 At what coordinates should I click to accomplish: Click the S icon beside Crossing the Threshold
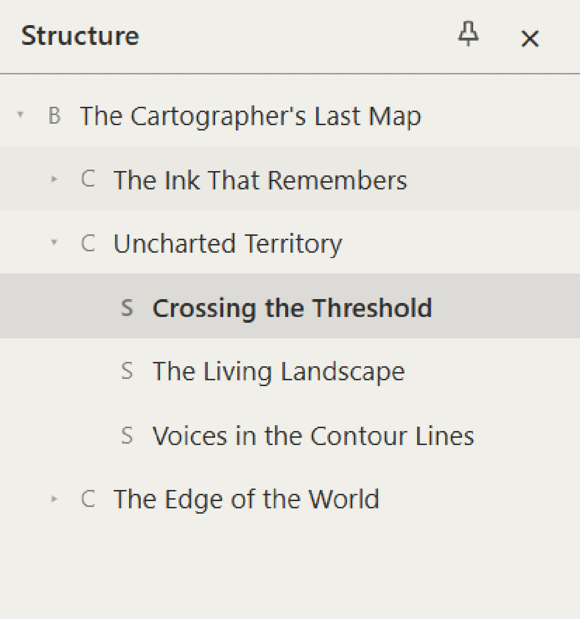point(127,307)
